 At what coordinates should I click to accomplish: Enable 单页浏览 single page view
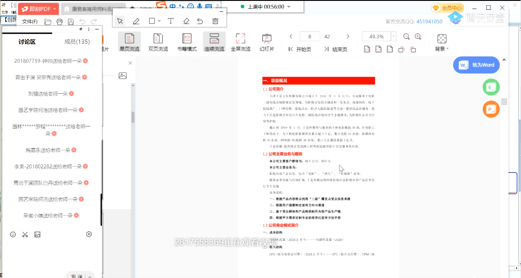pos(129,42)
